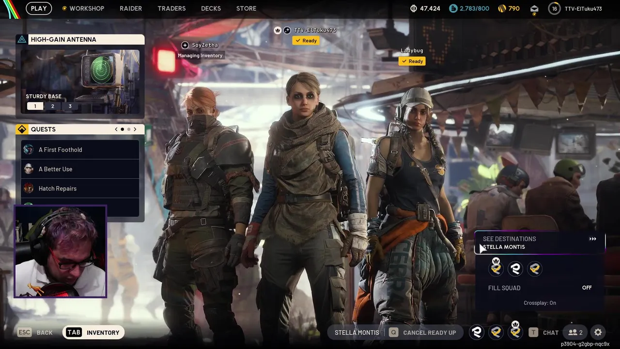Select the first quests page dot

pyautogui.click(x=122, y=129)
